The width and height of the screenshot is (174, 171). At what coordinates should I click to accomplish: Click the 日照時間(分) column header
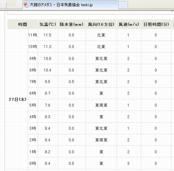tap(156, 24)
